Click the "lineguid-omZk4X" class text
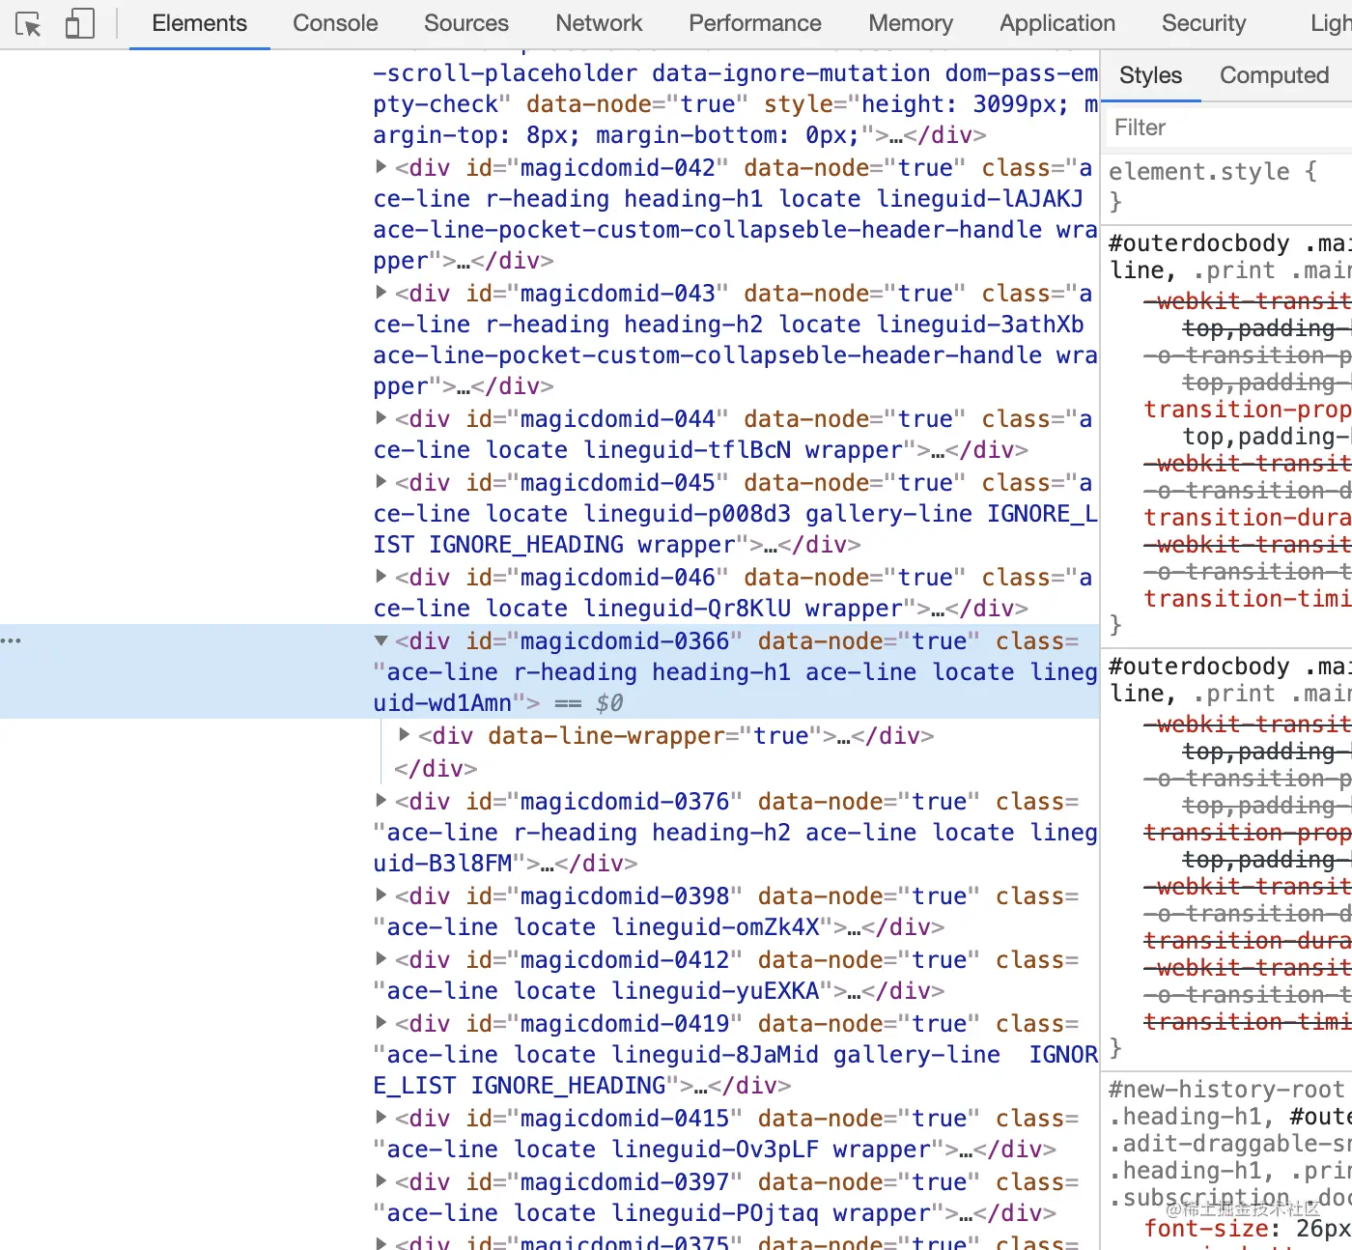 coord(716,927)
